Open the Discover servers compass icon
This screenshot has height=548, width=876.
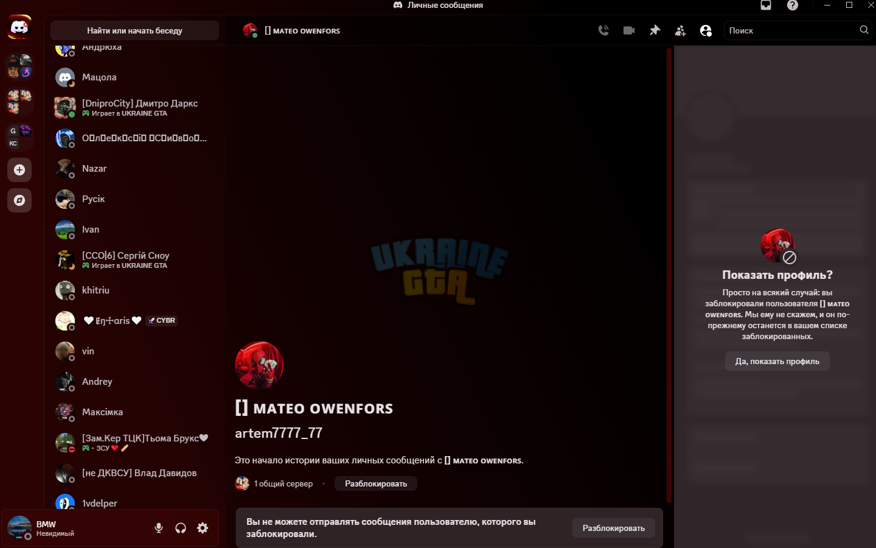point(19,200)
